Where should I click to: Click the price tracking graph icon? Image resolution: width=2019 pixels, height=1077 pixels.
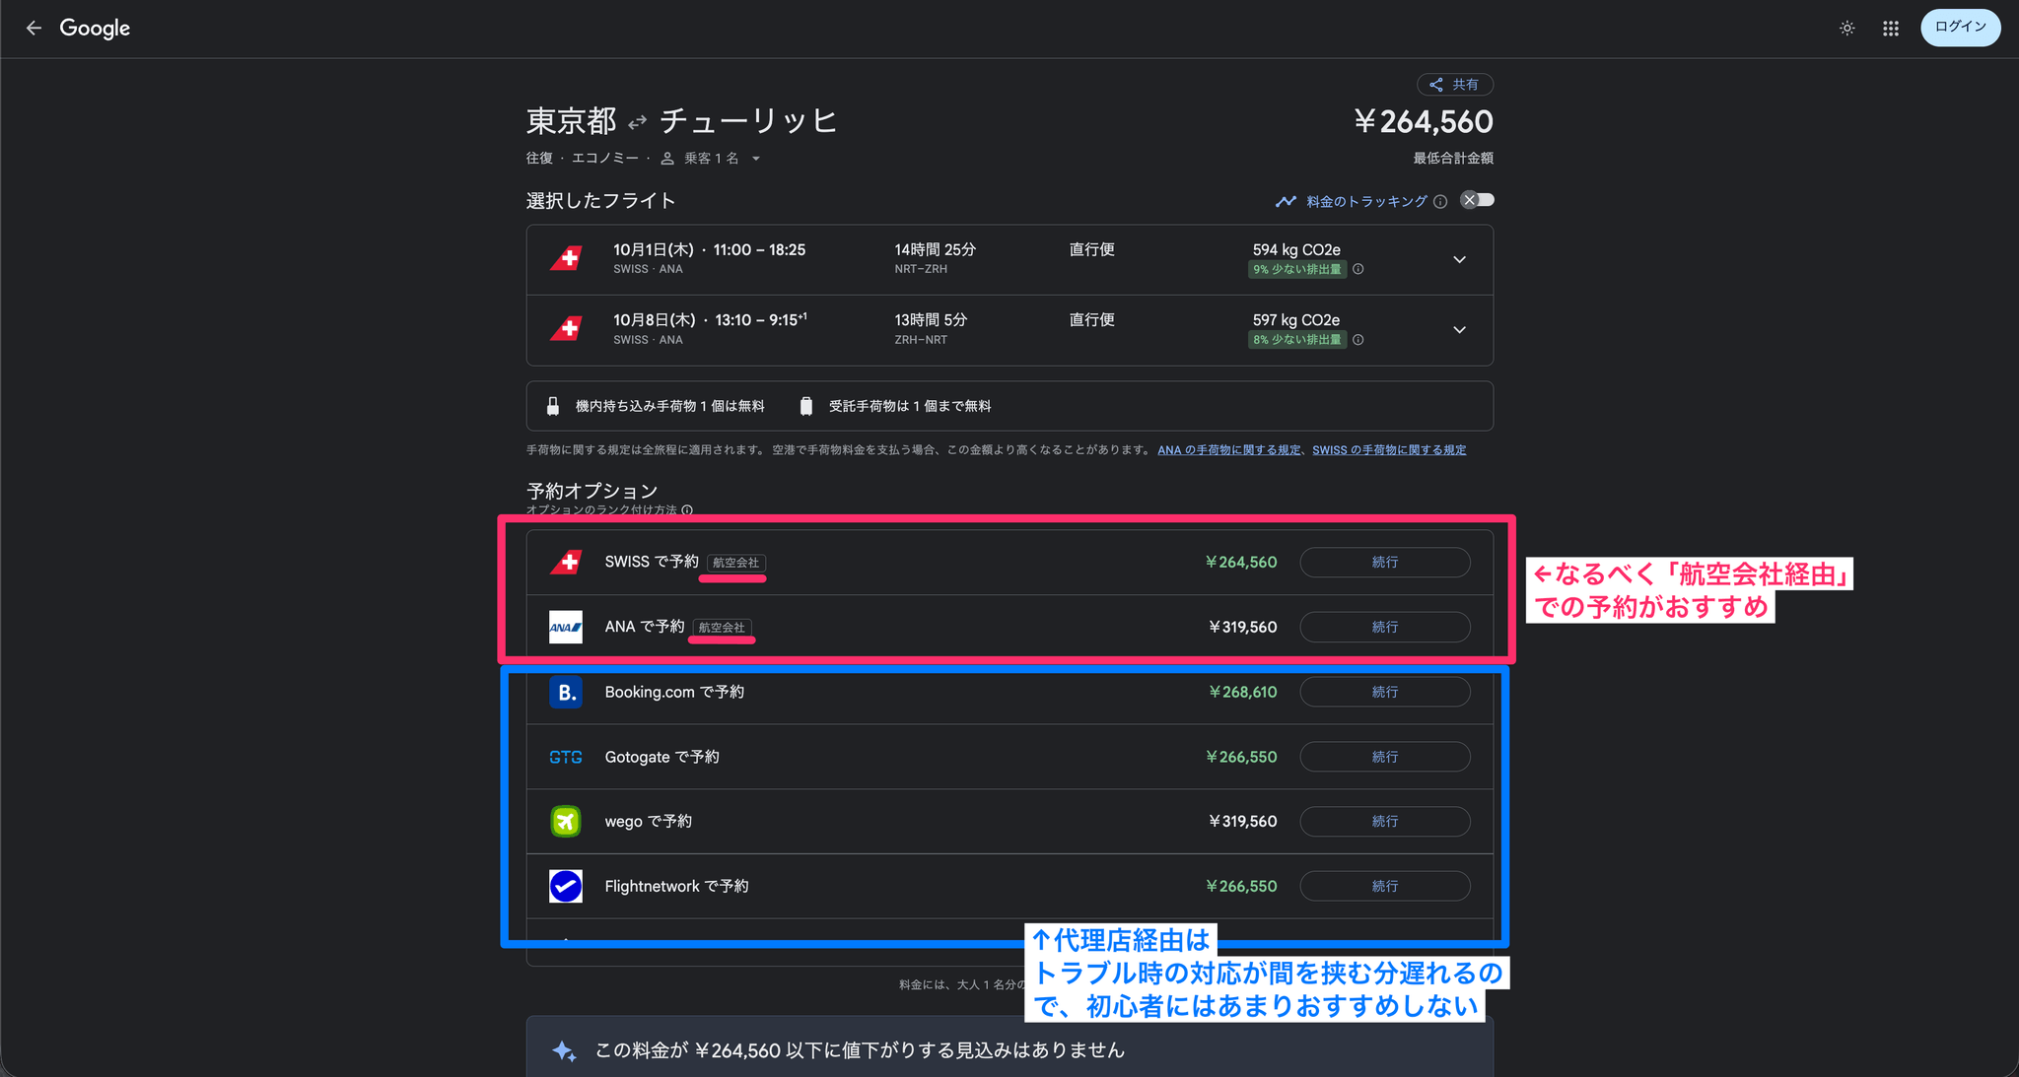1286,201
